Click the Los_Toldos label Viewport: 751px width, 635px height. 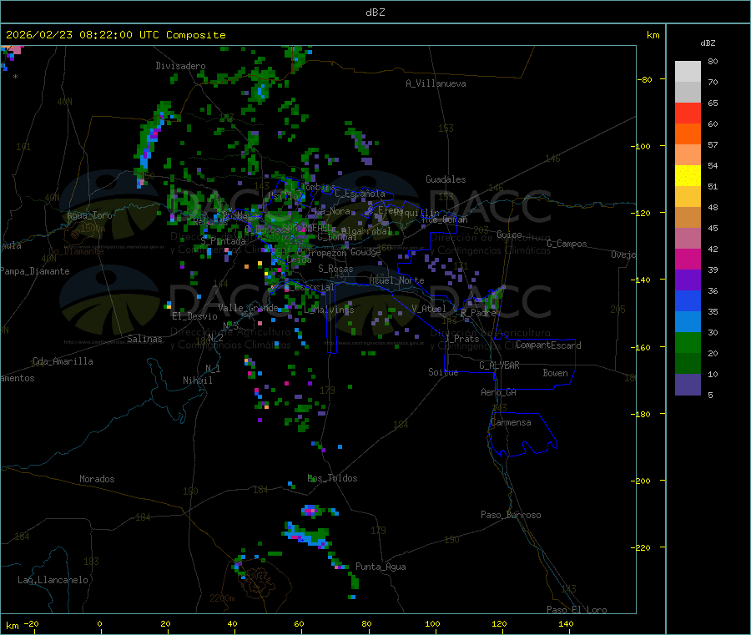click(x=332, y=478)
